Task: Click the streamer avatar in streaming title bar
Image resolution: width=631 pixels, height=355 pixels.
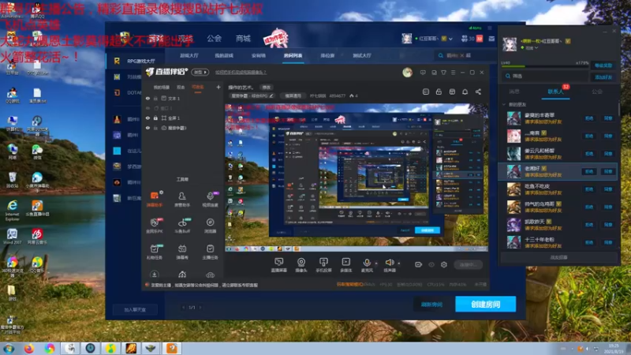Action: click(x=407, y=73)
